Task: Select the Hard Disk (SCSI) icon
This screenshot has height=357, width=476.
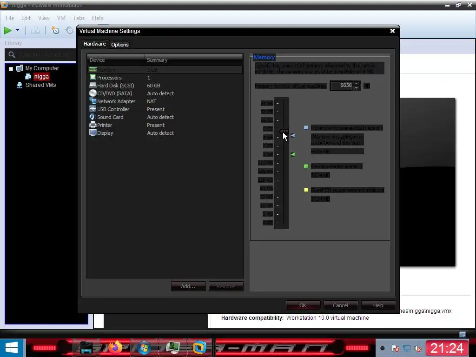Action: 93,86
